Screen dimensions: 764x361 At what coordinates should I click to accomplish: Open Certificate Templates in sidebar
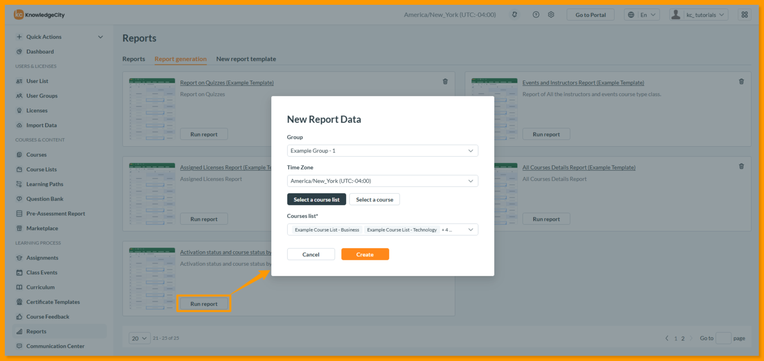(53, 302)
